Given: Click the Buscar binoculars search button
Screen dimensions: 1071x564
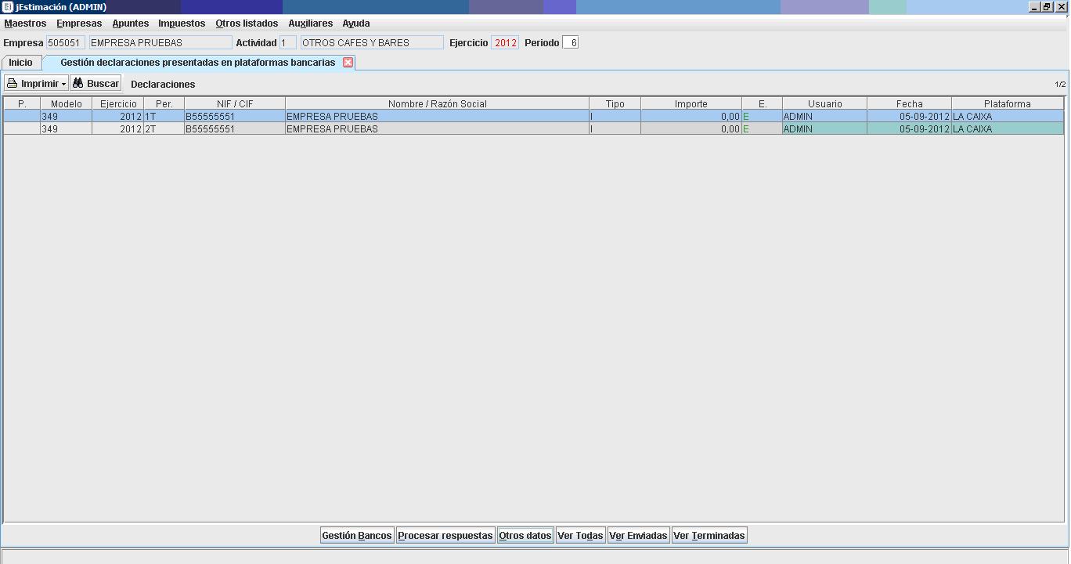Looking at the screenshot, I should coord(96,84).
